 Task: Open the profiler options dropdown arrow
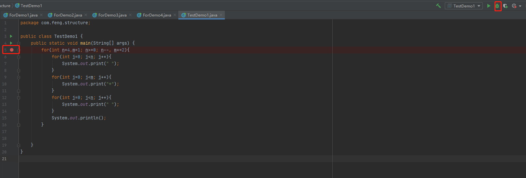tap(520, 6)
